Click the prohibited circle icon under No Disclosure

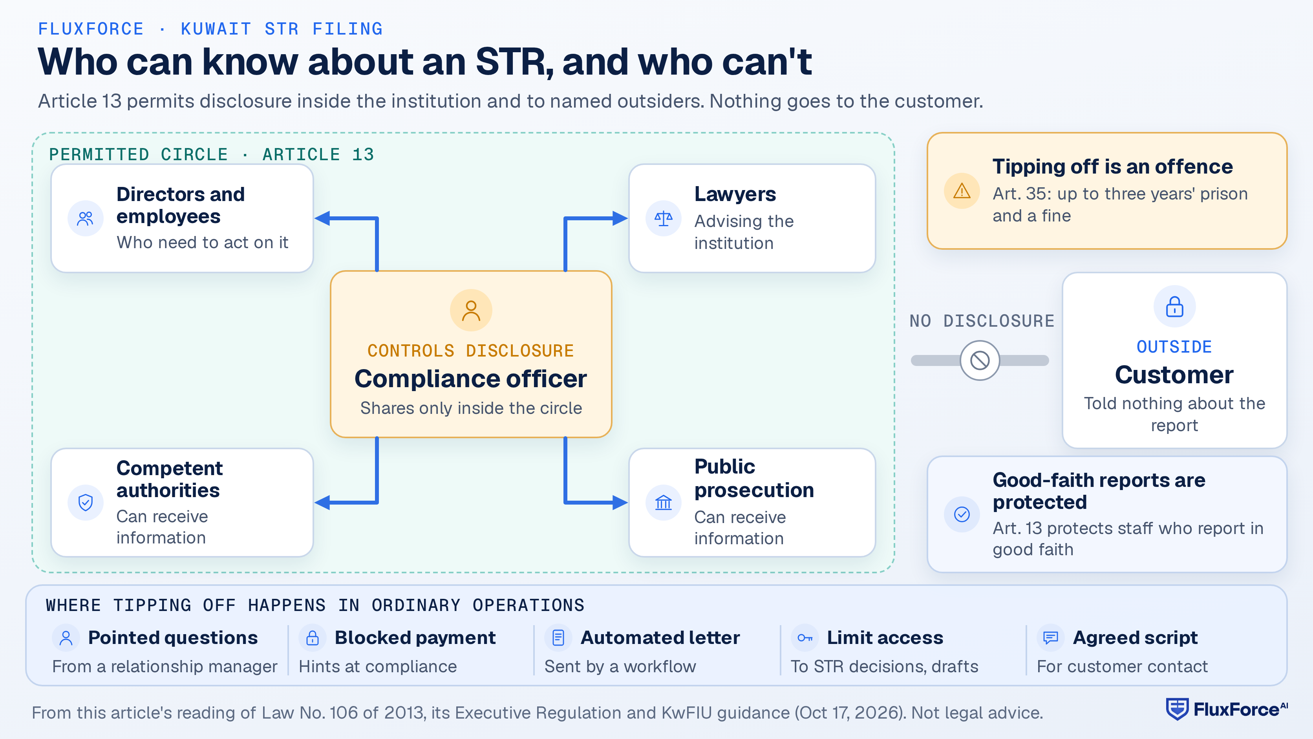pyautogui.click(x=980, y=360)
